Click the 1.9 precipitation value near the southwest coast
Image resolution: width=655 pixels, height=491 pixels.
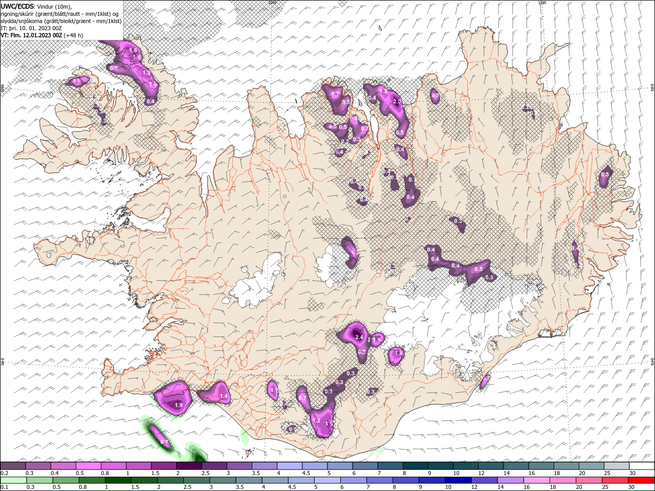[x=179, y=405]
